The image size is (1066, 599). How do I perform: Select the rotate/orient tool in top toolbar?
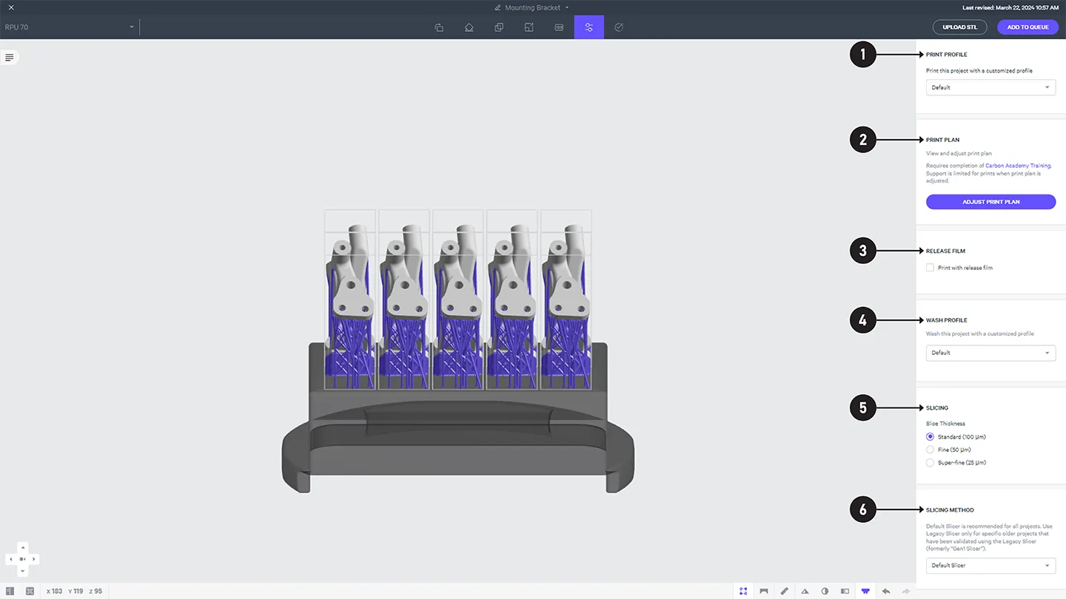tap(439, 27)
